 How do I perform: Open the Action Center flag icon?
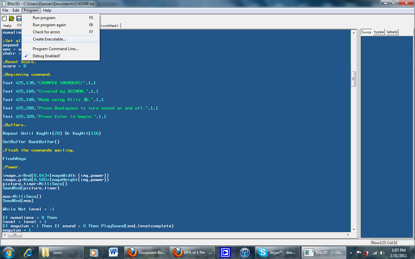coord(359,253)
